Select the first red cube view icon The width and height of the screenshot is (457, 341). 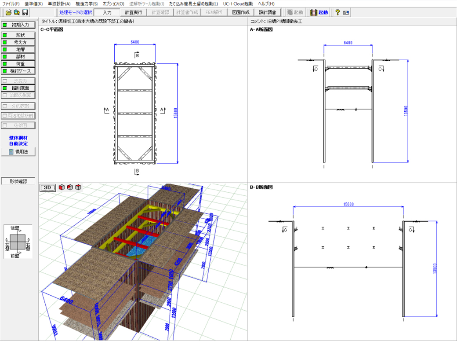tap(62, 187)
